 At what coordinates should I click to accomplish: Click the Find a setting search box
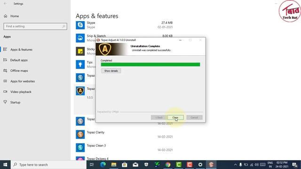tap(35, 26)
